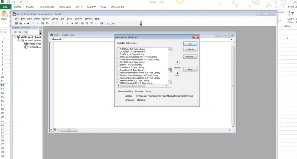Click the Save icon in VBA editor

[x=28, y=23]
